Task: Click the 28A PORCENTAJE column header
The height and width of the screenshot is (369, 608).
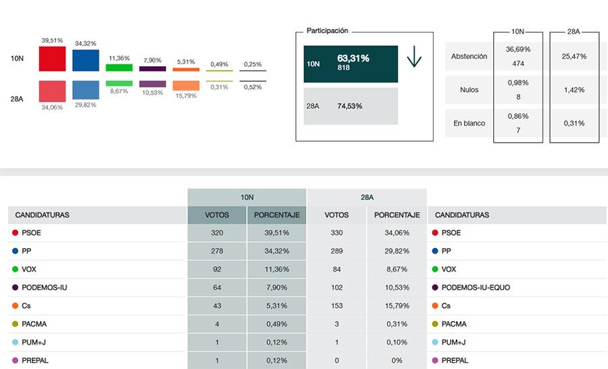Action: (397, 215)
